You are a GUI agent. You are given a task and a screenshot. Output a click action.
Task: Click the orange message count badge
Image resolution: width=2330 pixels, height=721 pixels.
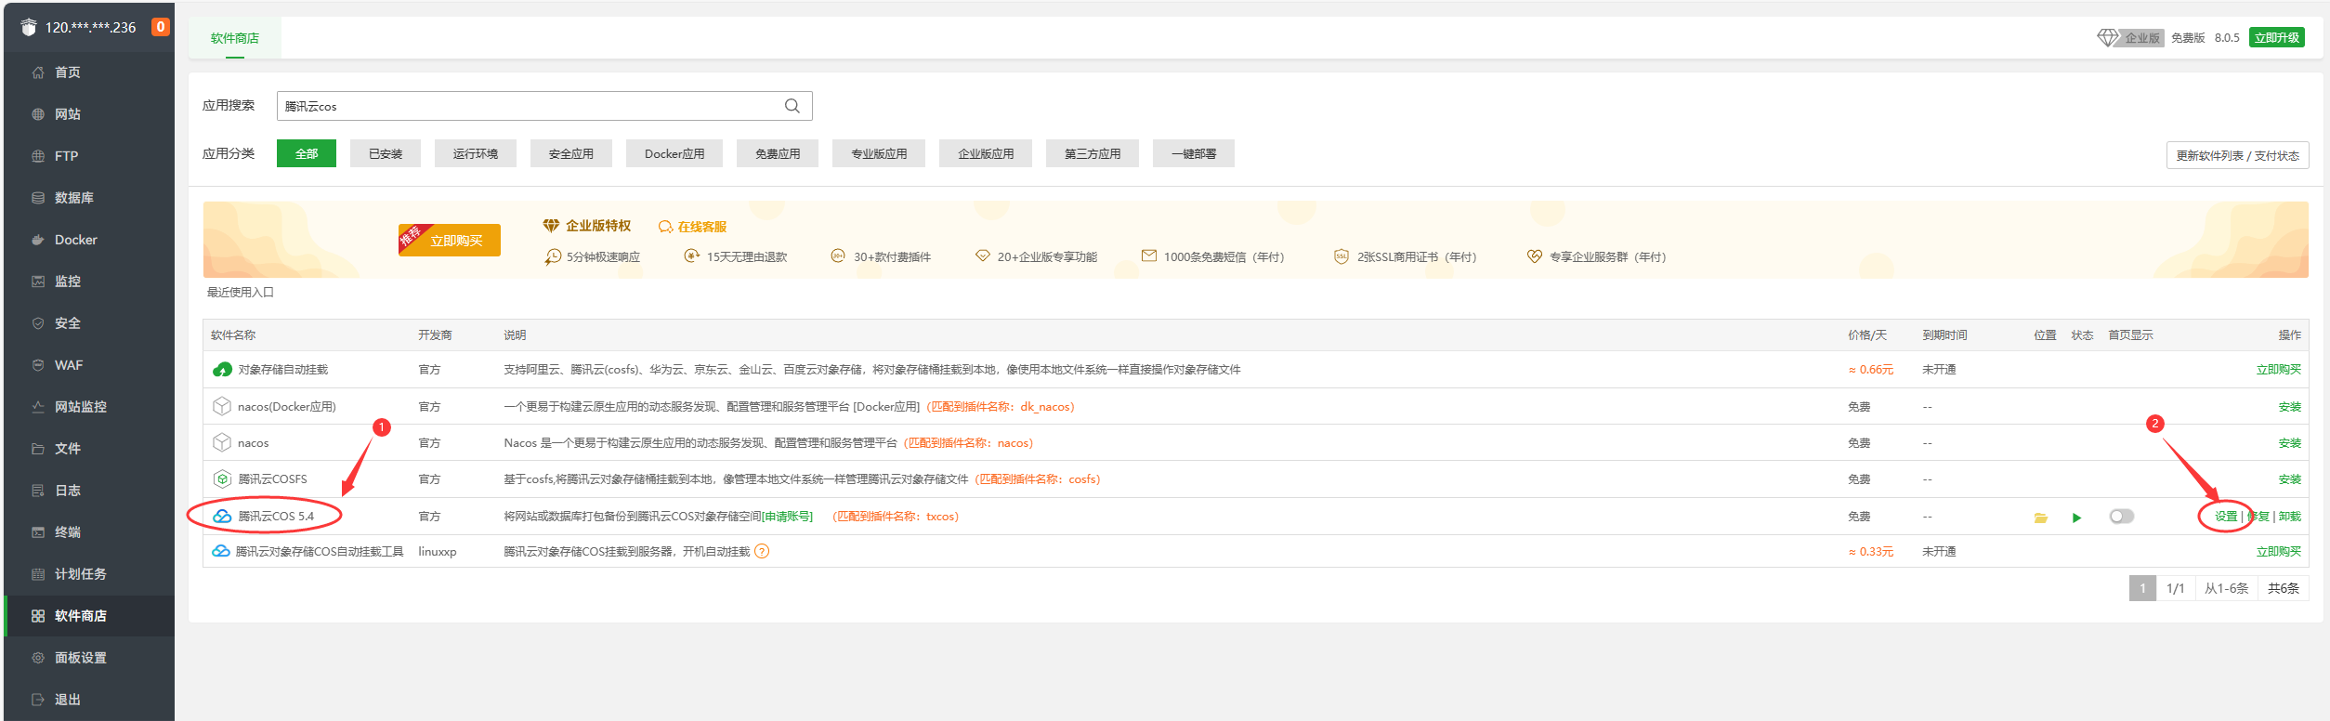click(161, 27)
